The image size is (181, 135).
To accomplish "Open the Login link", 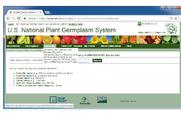I will tap(11, 24).
